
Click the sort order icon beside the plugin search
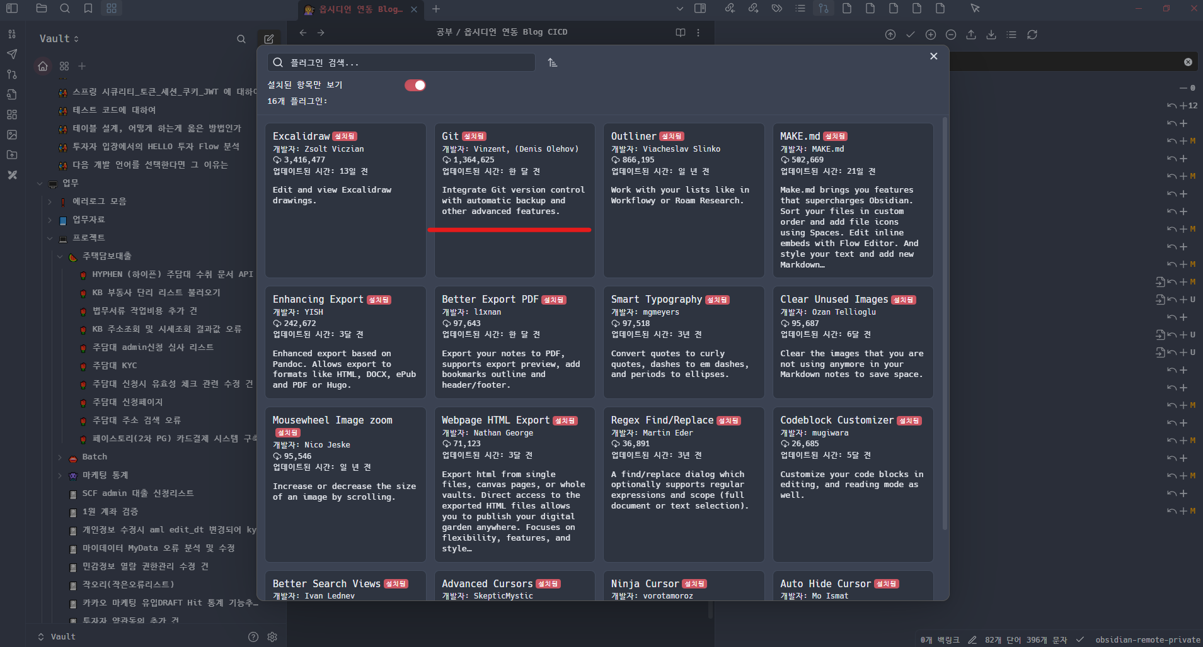(x=552, y=62)
